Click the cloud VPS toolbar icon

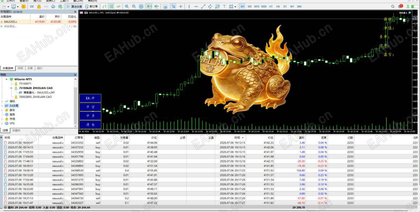pyautogui.click(x=53, y=6)
